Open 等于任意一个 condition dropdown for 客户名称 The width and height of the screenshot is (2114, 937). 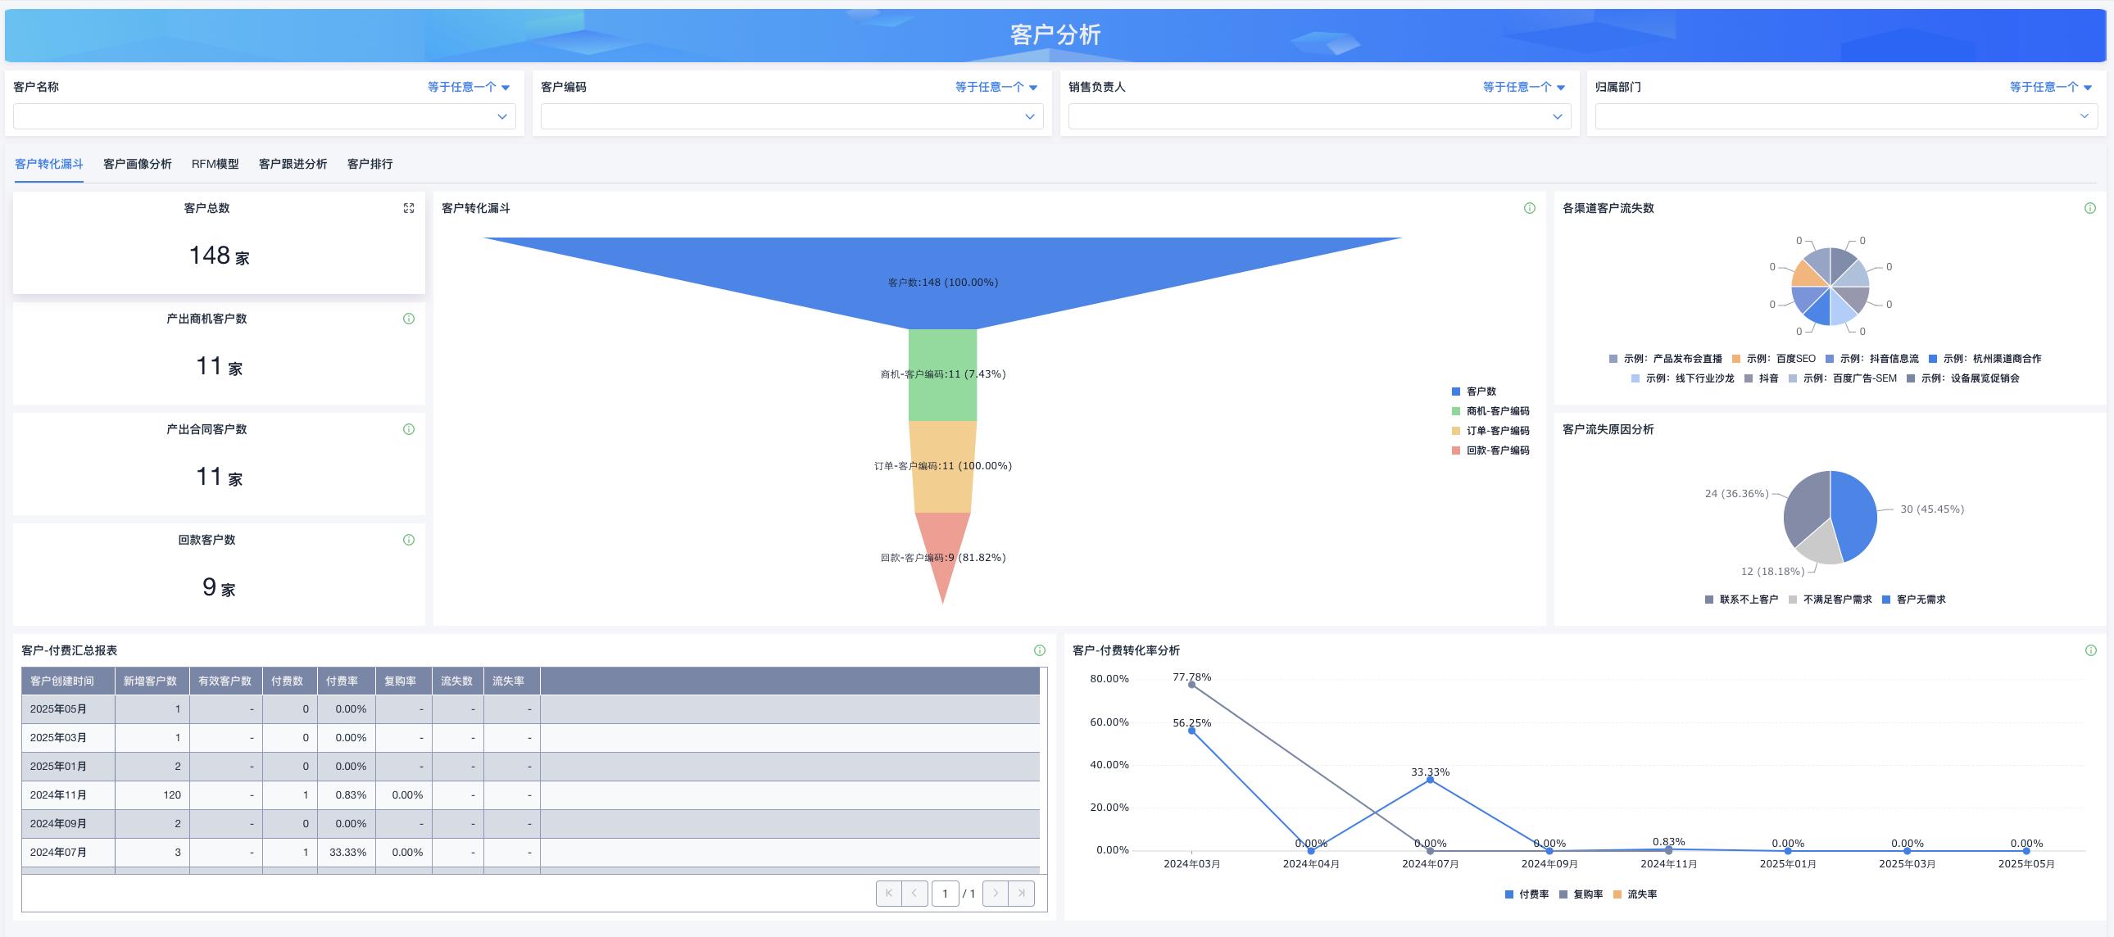(468, 87)
